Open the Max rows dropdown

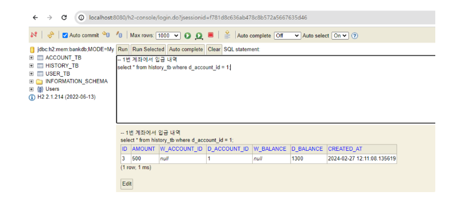click(168, 36)
